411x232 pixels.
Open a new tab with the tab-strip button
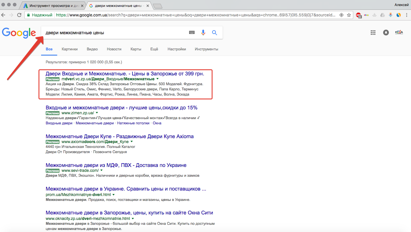click(158, 6)
